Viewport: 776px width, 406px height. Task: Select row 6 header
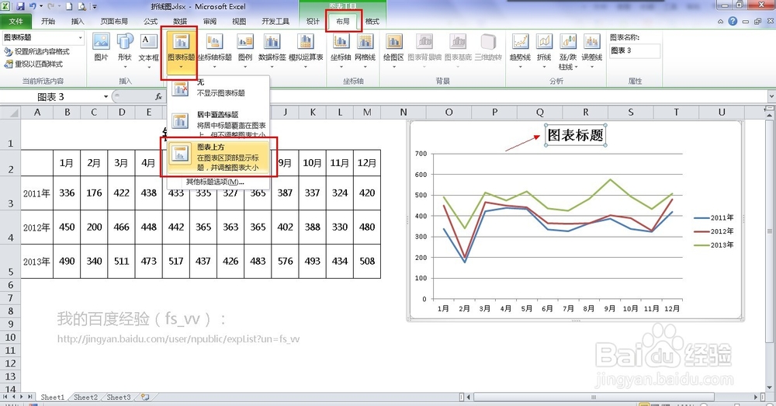[10, 285]
